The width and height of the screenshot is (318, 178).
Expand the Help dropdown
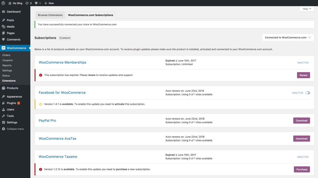(x=306, y=9)
